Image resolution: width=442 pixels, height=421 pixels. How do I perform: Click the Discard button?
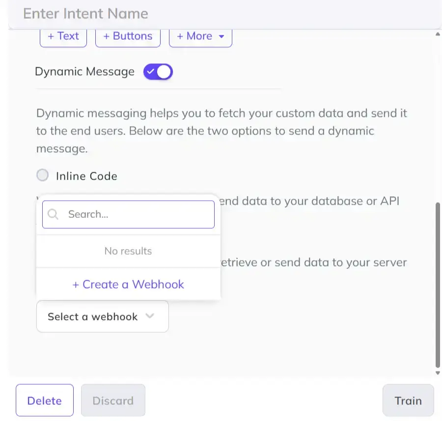pos(113,400)
